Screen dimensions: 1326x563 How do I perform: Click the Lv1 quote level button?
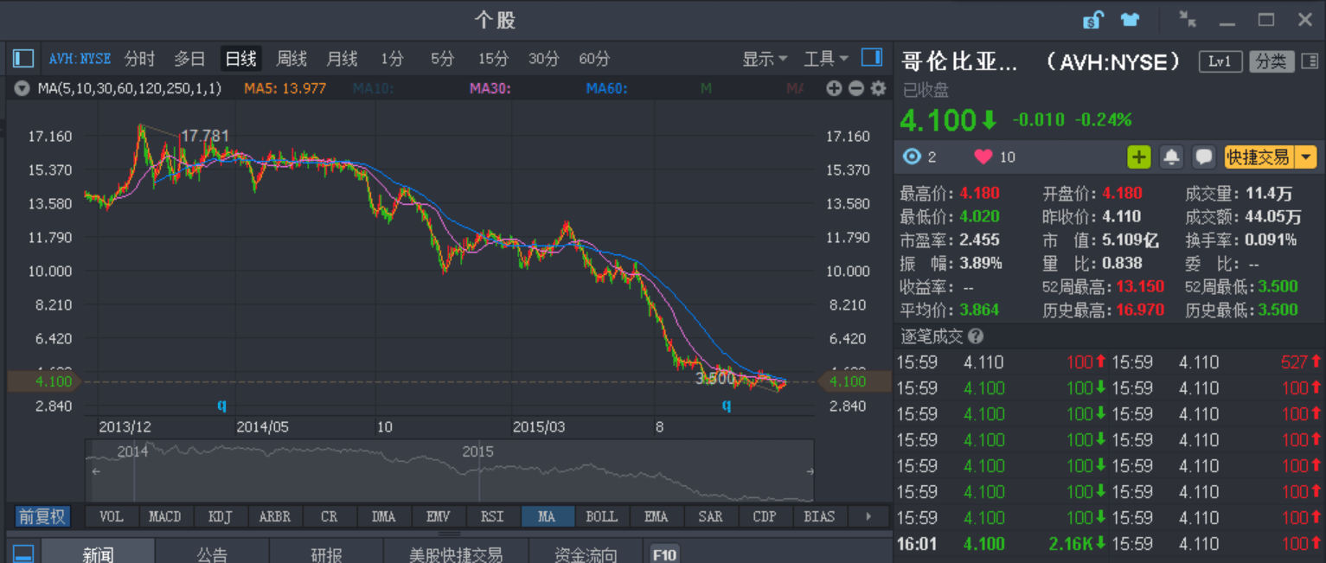coord(1220,61)
